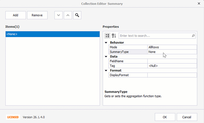Collapse the Data category
204x123 pixels.
106,57
